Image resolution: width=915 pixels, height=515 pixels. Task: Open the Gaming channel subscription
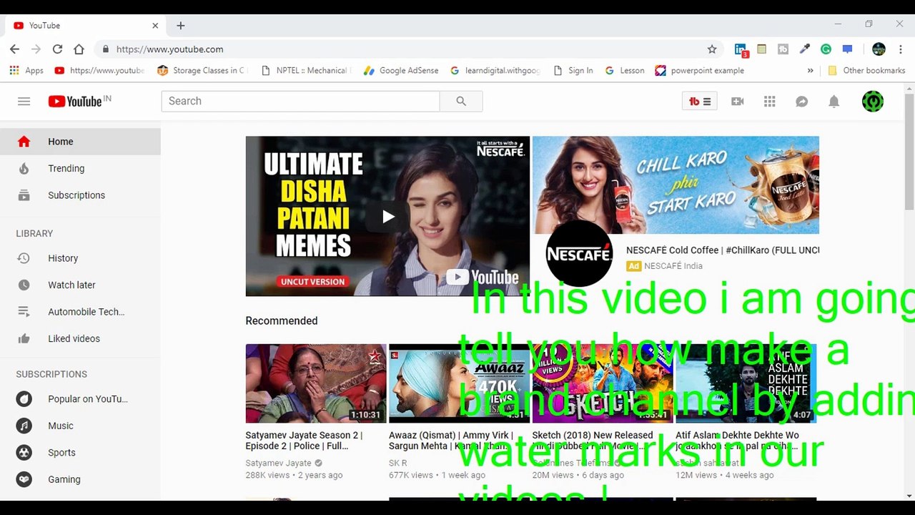pyautogui.click(x=80, y=479)
